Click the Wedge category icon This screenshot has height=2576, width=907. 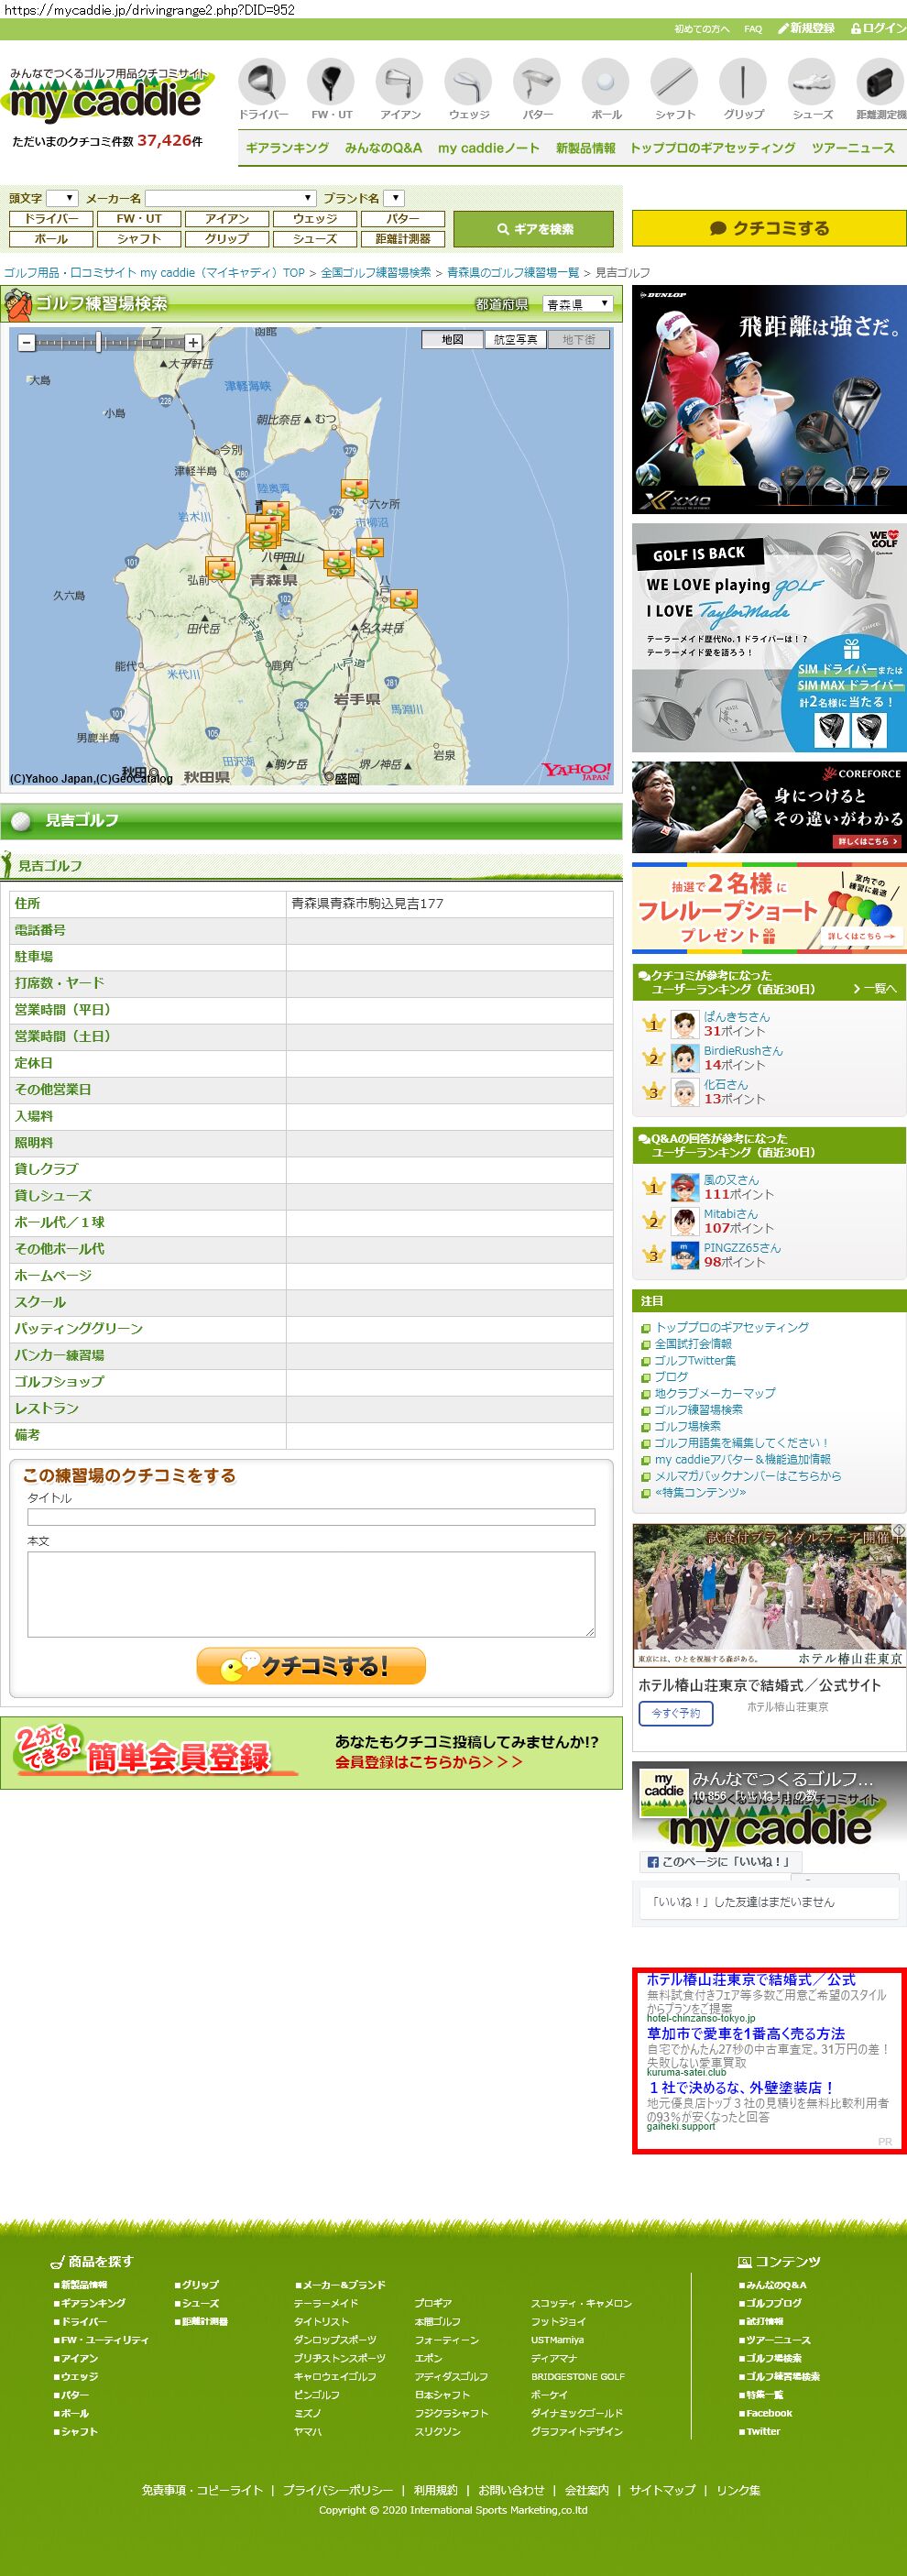click(x=468, y=81)
